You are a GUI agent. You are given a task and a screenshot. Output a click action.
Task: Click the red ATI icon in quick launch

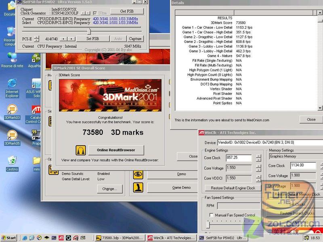(61, 238)
